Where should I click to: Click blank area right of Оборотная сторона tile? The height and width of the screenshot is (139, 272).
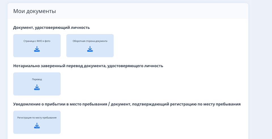click(x=176, y=45)
